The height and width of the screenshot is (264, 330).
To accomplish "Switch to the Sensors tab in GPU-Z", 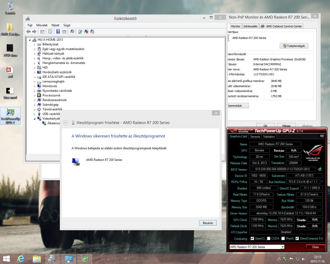I will pos(255,137).
